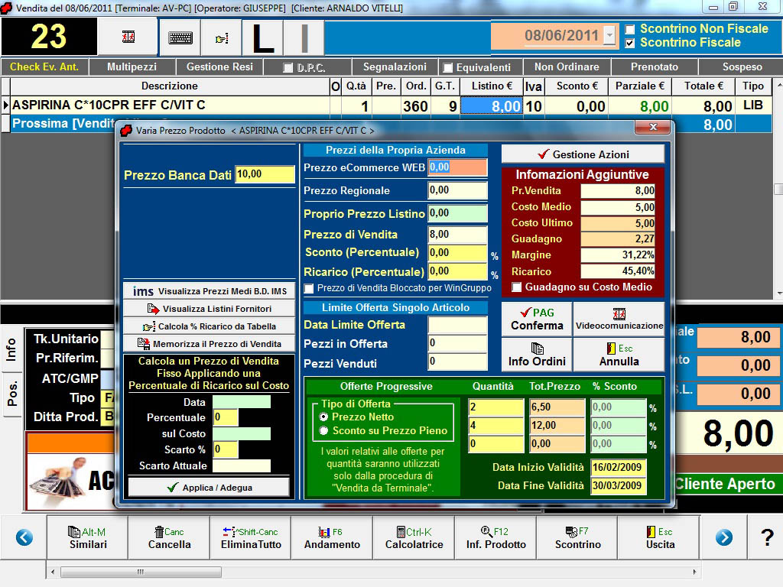Screen dimensions: 783x587
Task: Click the pointing hand icon in top toolbar
Action: (x=222, y=37)
